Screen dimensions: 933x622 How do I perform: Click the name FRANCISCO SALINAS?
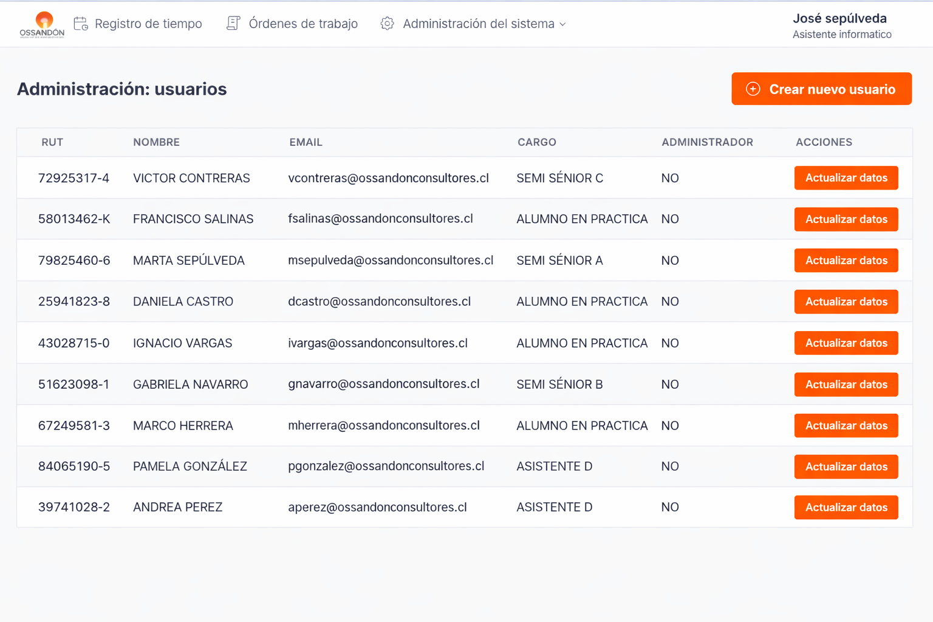(193, 219)
